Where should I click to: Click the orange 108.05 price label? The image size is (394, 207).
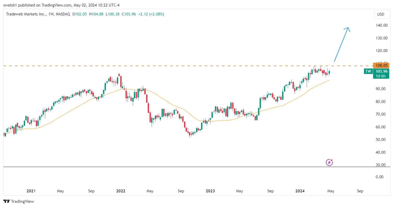point(382,66)
